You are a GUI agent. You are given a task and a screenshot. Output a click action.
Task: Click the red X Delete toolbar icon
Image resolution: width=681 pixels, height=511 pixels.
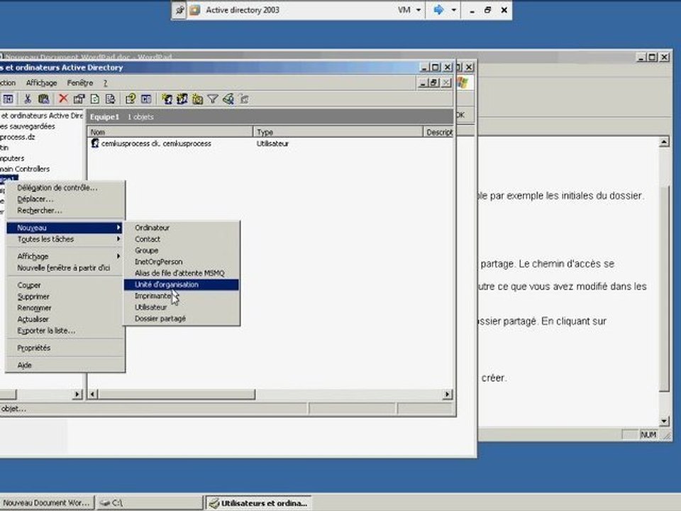click(63, 99)
